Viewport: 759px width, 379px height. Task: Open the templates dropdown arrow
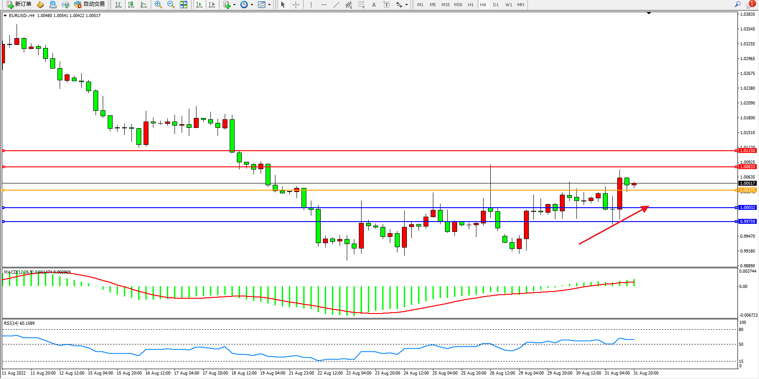pyautogui.click(x=269, y=5)
